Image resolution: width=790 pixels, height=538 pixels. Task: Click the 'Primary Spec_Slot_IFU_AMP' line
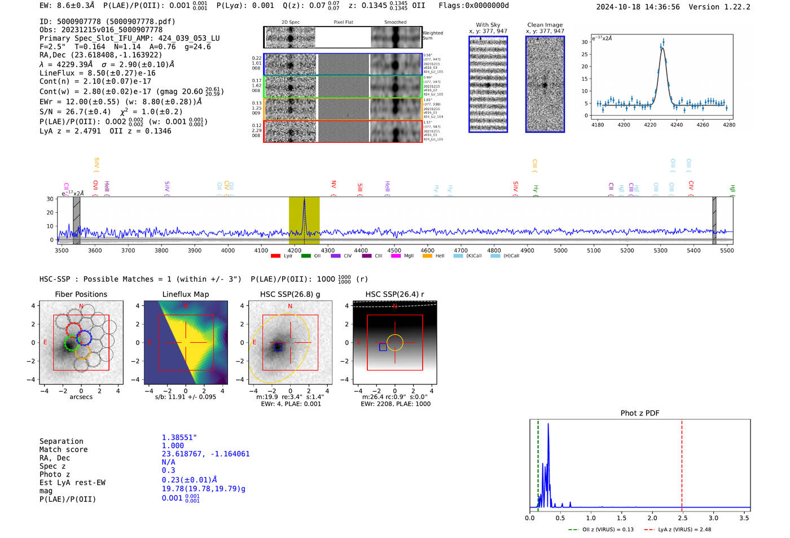click(130, 38)
